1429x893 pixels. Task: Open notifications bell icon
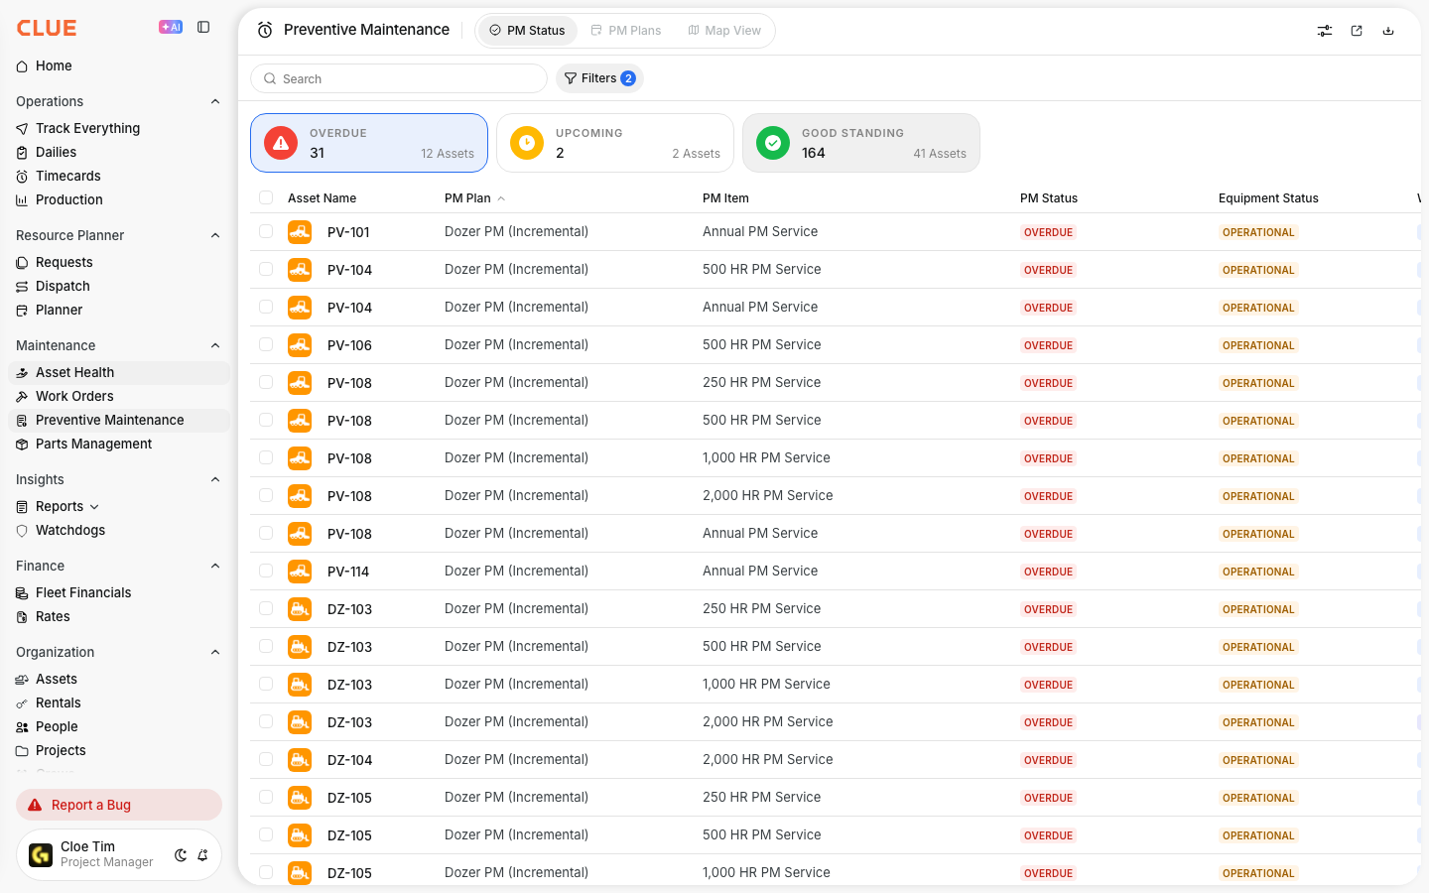[x=202, y=855]
